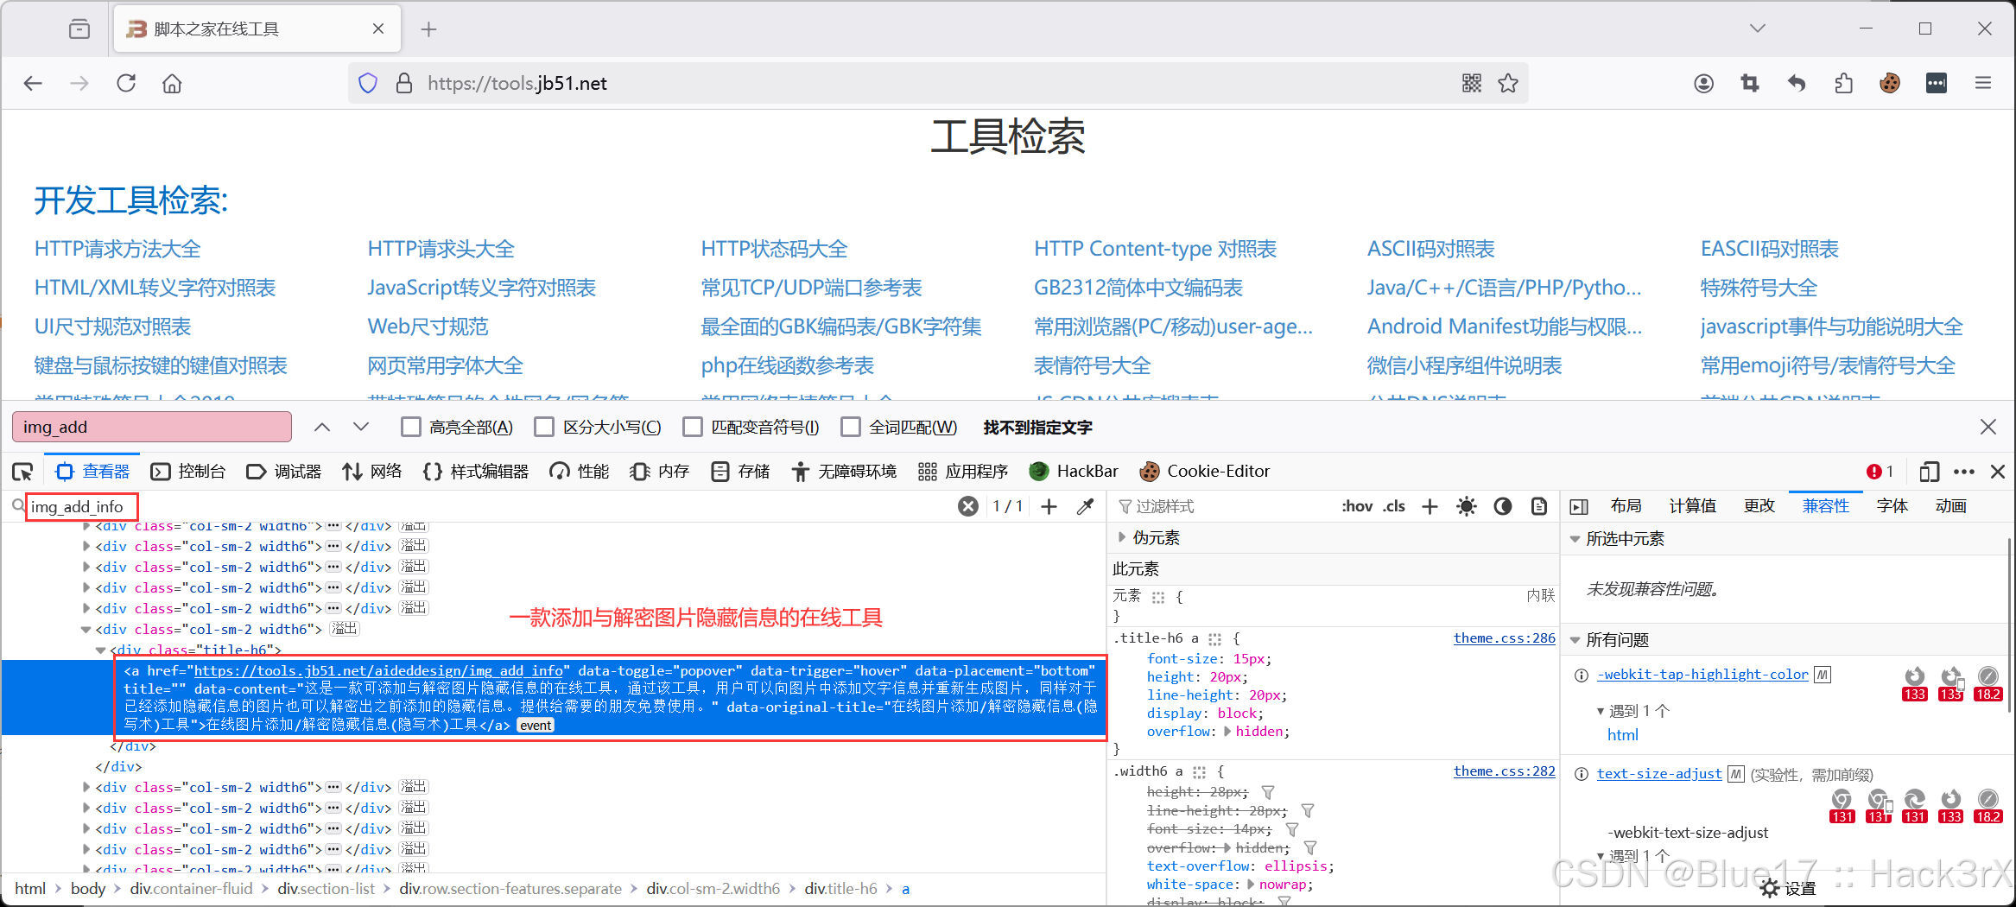Open theme.css:286 source link
Image resolution: width=2016 pixels, height=907 pixels.
point(1504,638)
